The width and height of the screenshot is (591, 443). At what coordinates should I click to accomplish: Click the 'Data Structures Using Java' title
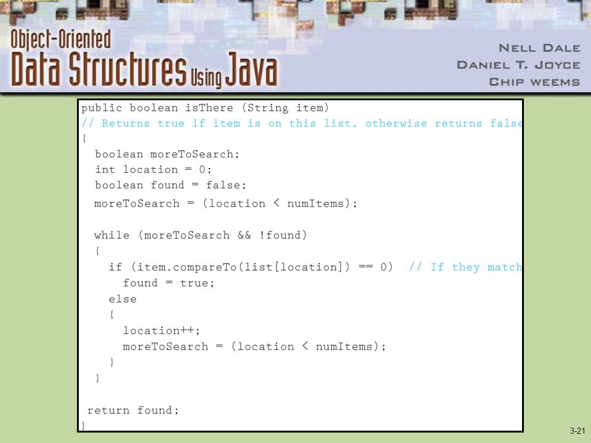[144, 70]
